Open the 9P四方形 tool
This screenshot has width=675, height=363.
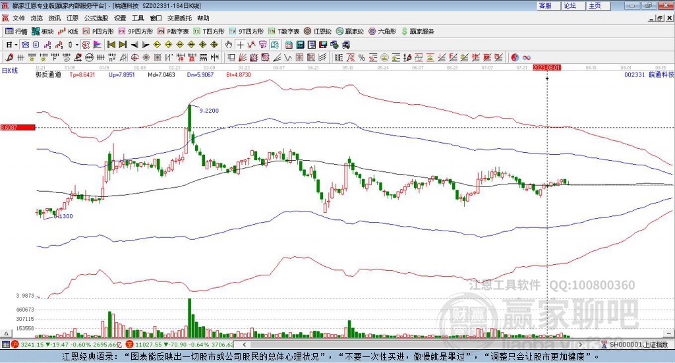pyautogui.click(x=136, y=32)
